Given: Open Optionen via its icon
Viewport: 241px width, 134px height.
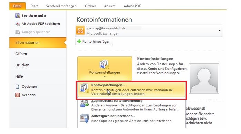Looking at the screenshot, I should pos(18,86).
